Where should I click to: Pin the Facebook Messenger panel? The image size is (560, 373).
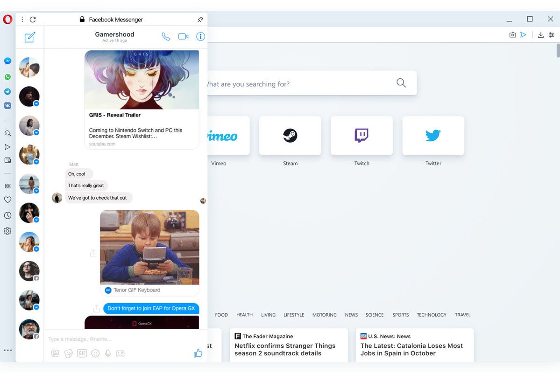(x=200, y=19)
